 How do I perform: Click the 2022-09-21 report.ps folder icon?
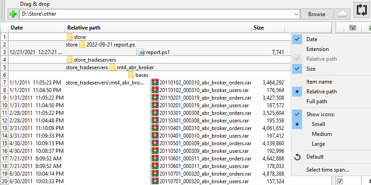pyautogui.click(x=82, y=45)
